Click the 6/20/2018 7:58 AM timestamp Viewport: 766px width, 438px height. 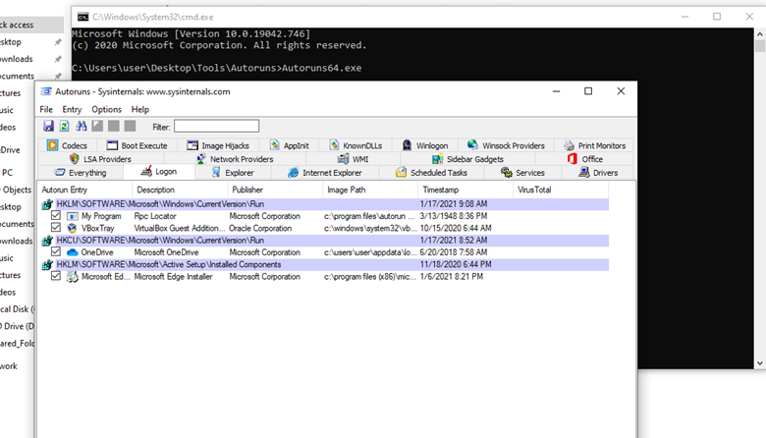454,252
